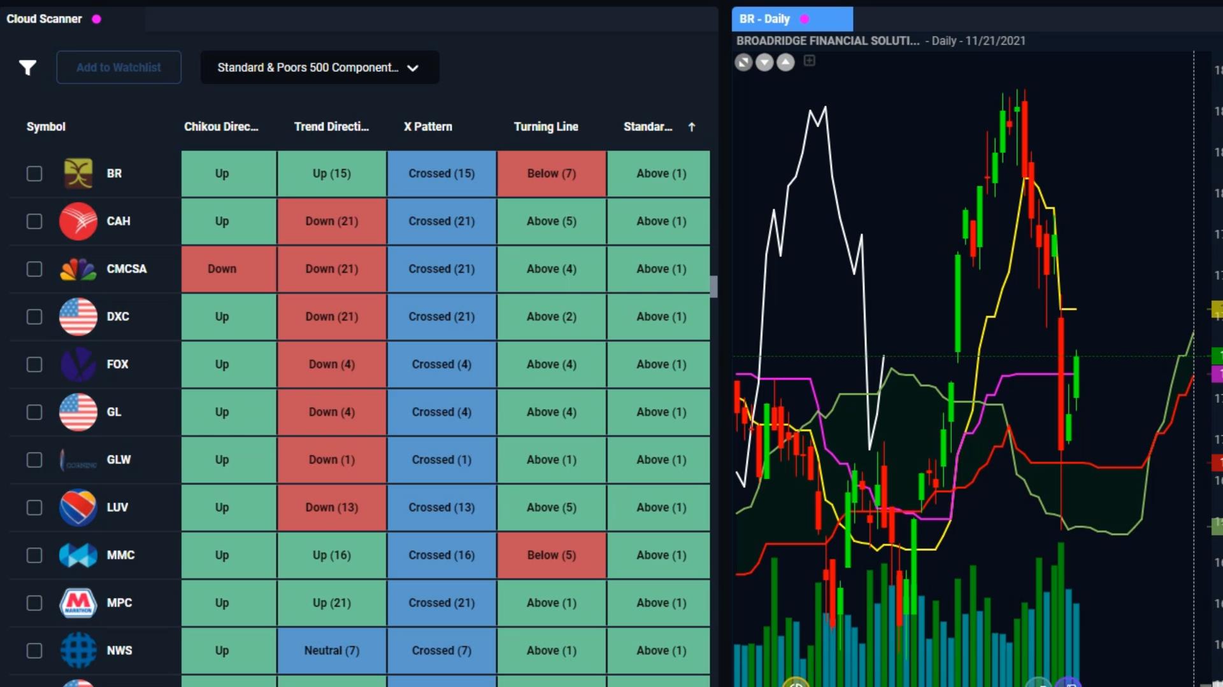Click the CAH company logo
The width and height of the screenshot is (1223, 687).
tap(78, 221)
